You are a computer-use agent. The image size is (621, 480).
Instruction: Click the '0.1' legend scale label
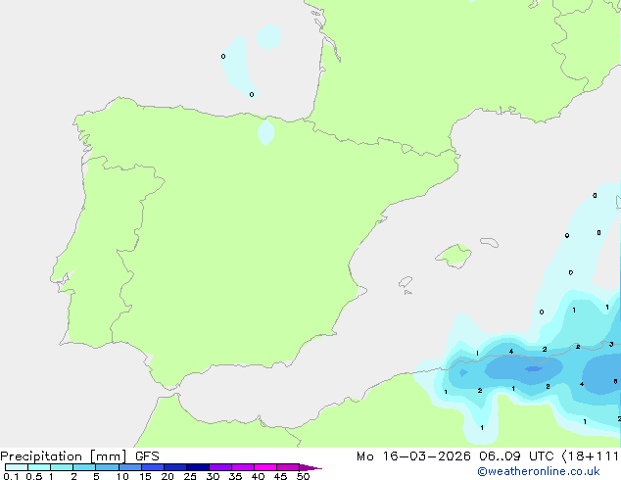pos(11,476)
